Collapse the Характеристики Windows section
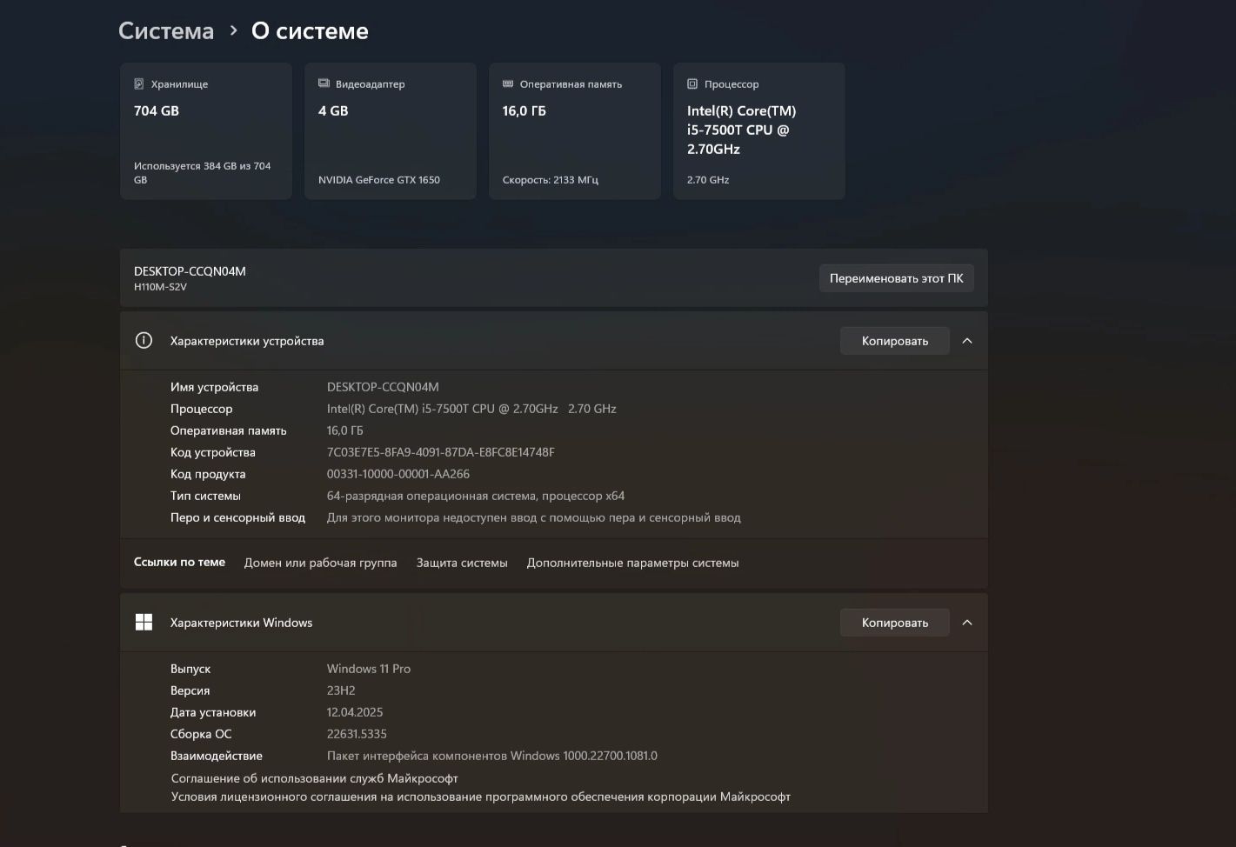Screen dimensions: 1236x847 (967, 623)
